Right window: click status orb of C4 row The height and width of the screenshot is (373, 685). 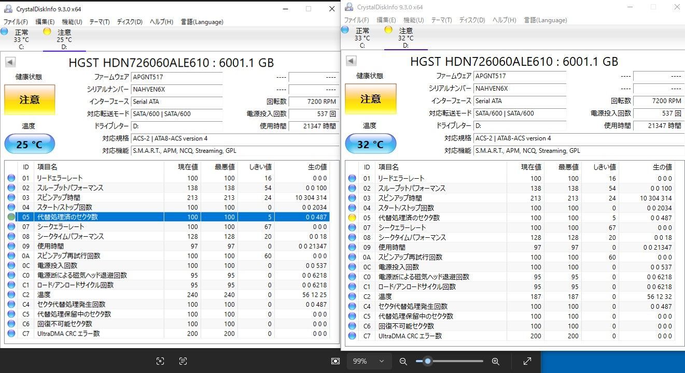pos(352,307)
